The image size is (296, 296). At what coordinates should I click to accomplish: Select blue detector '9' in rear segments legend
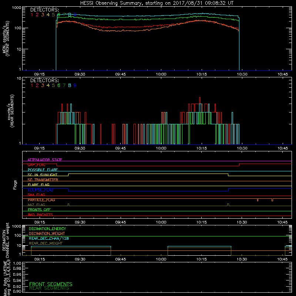75,85
